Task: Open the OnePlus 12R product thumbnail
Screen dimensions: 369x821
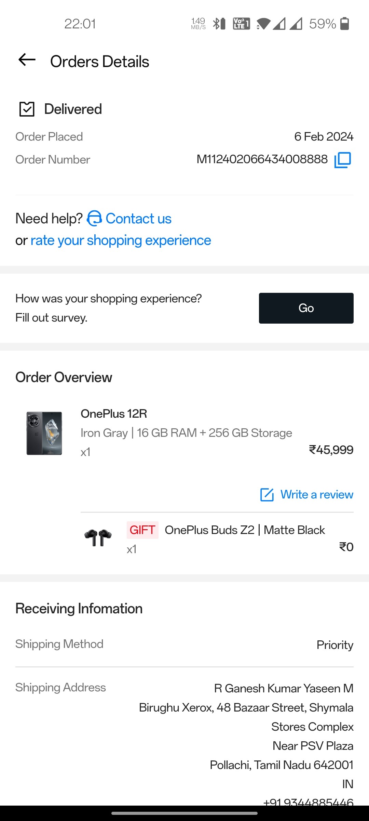Action: pos(44,433)
